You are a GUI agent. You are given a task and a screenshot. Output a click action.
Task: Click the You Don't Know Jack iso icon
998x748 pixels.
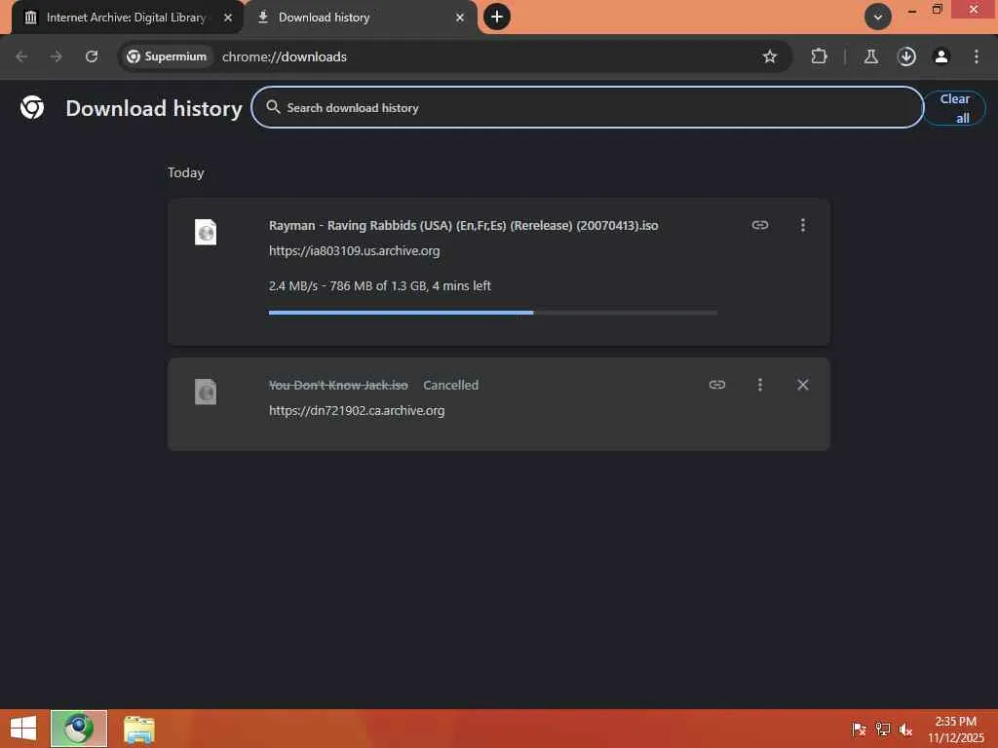coord(206,392)
